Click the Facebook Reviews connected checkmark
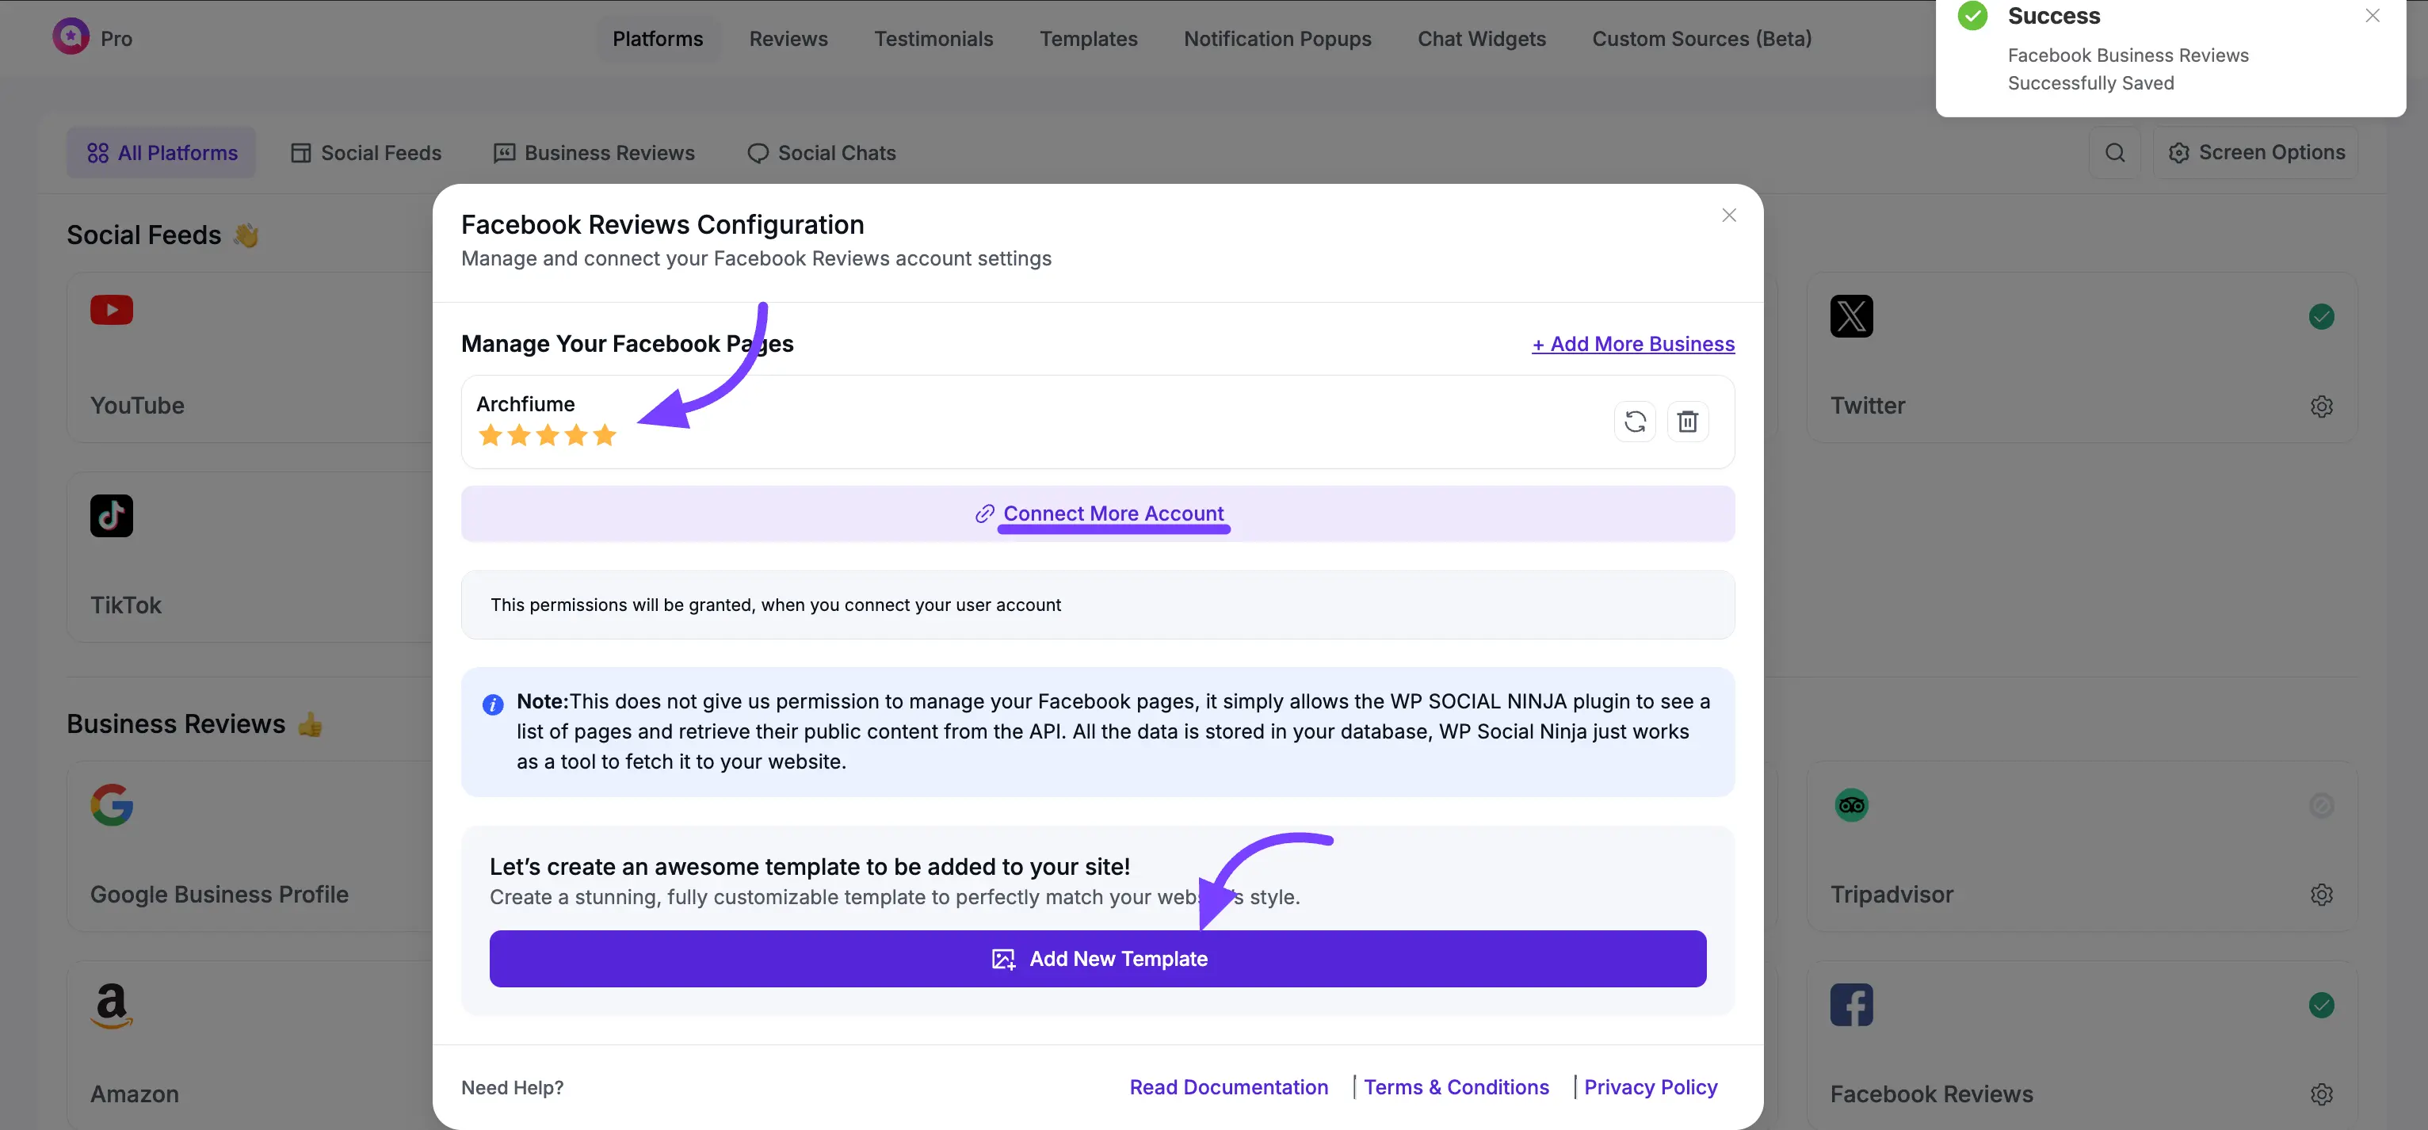 2320,1006
